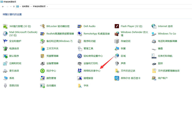Image resolution: width=192 pixels, height=133 pixels.
Task: Open the Internet 选项 link
Action: [x=165, y=26]
